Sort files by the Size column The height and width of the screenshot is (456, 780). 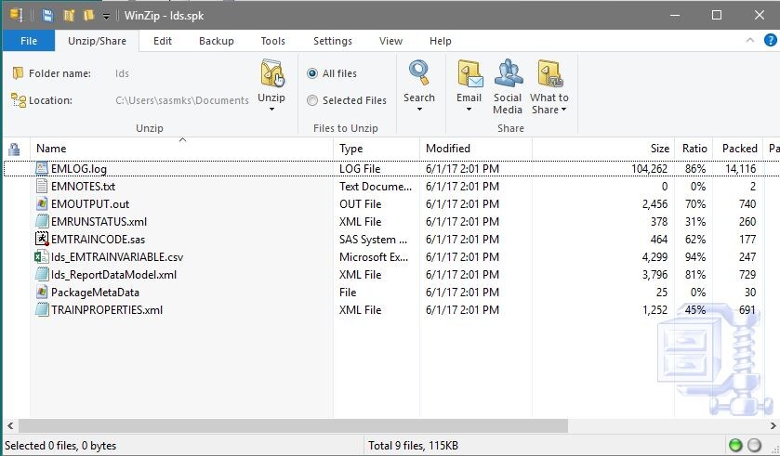pyautogui.click(x=659, y=149)
